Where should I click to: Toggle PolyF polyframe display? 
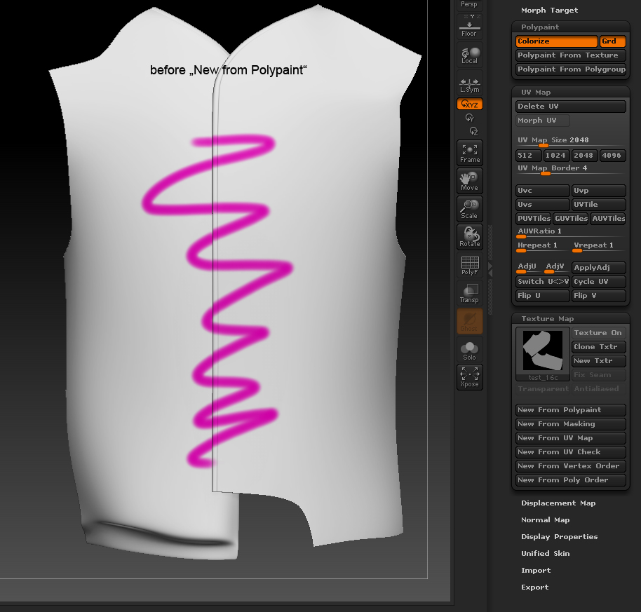coord(469,265)
